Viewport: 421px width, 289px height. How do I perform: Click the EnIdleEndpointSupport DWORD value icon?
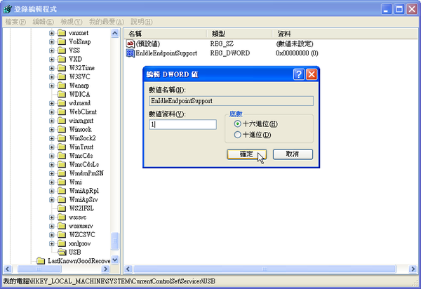click(x=131, y=53)
